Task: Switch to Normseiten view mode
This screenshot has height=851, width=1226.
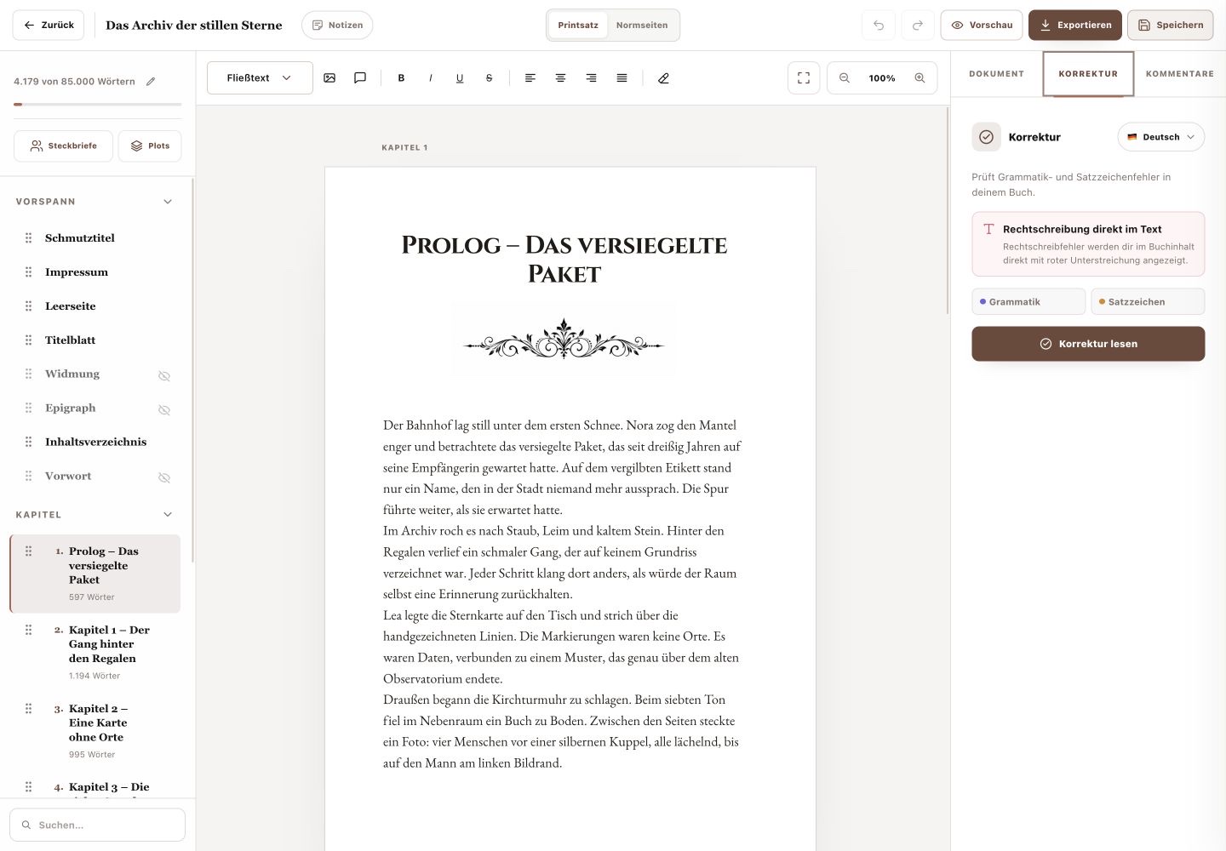Action: 642,25
